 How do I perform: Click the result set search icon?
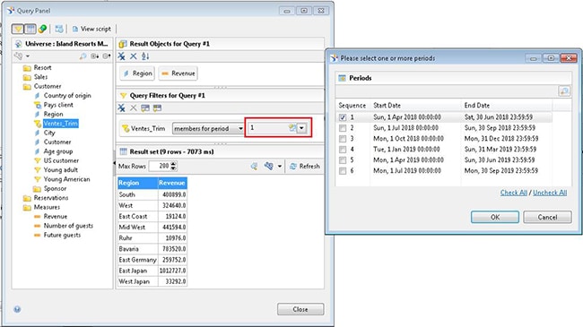click(x=255, y=166)
